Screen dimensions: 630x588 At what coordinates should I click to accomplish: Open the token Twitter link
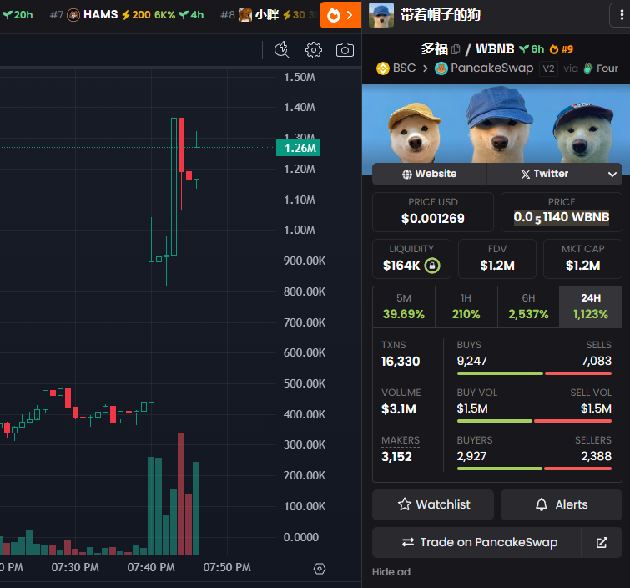coord(544,174)
